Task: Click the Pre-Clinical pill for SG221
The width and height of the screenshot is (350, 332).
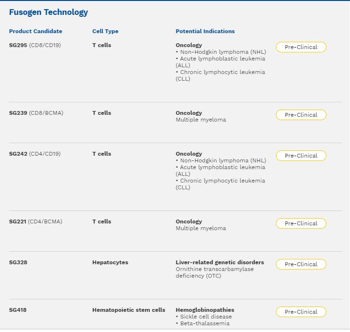Action: point(301,223)
